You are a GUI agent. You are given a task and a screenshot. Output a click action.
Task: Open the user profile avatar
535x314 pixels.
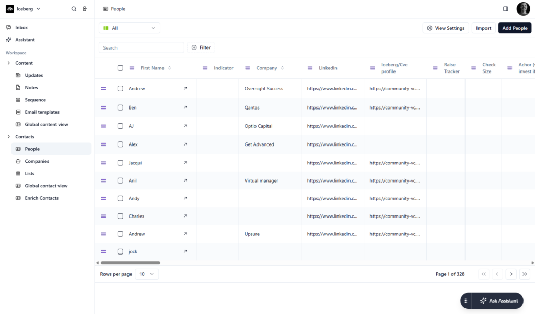[523, 9]
